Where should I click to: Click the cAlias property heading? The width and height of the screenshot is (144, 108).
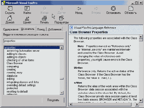coord(78,83)
